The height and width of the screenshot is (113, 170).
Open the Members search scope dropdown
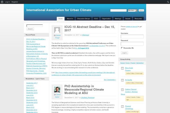click(133, 10)
